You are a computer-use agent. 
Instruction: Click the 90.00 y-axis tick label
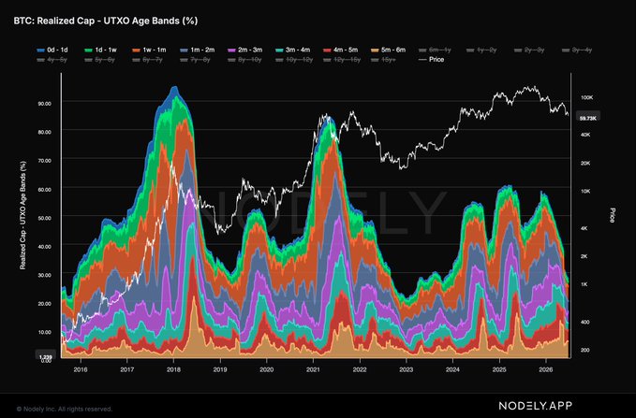(45, 104)
